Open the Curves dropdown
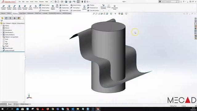 click(x=109, y=7)
